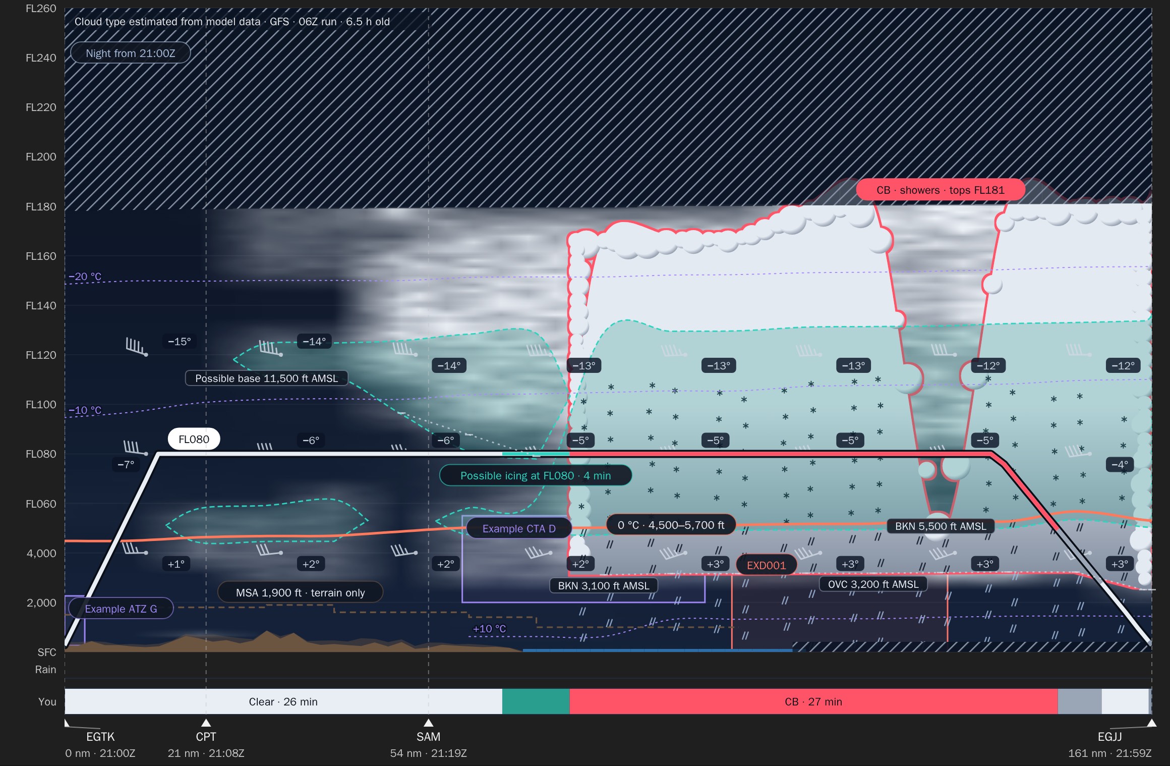Click the EGTK departure label
Viewport: 1170px width, 766px height.
(100, 737)
